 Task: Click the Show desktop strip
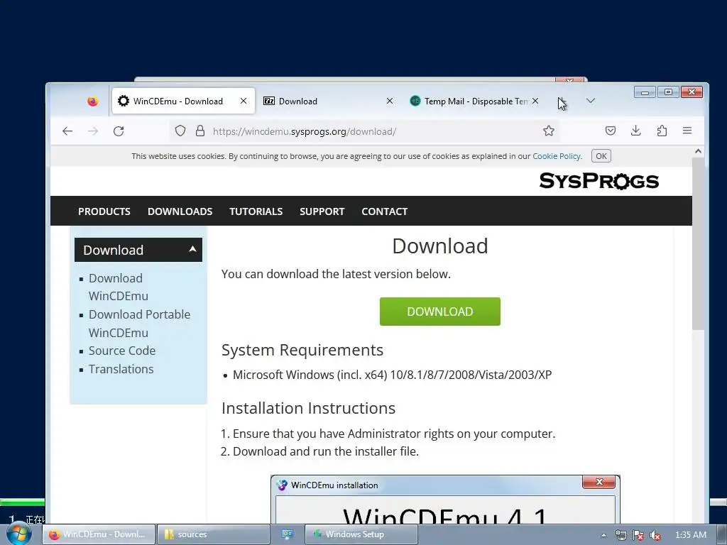tap(722, 534)
